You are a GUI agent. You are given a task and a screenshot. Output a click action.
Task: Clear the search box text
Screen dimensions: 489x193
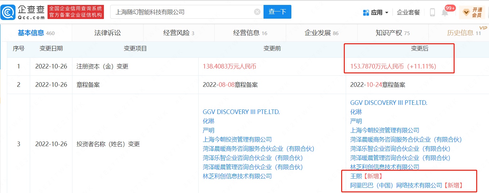pyautogui.click(x=257, y=12)
